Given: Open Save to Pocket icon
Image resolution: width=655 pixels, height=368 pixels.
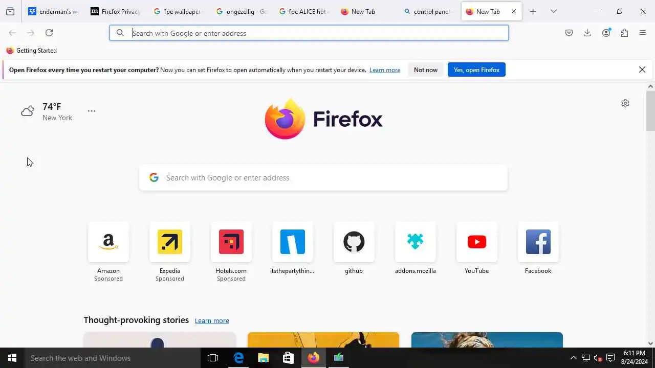Looking at the screenshot, I should (x=569, y=33).
